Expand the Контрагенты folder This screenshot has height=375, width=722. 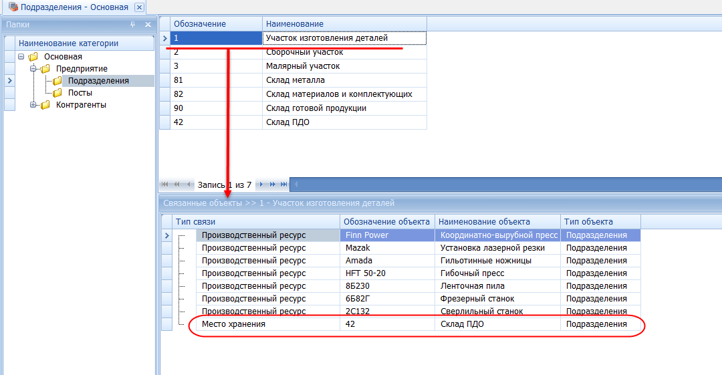(x=33, y=105)
